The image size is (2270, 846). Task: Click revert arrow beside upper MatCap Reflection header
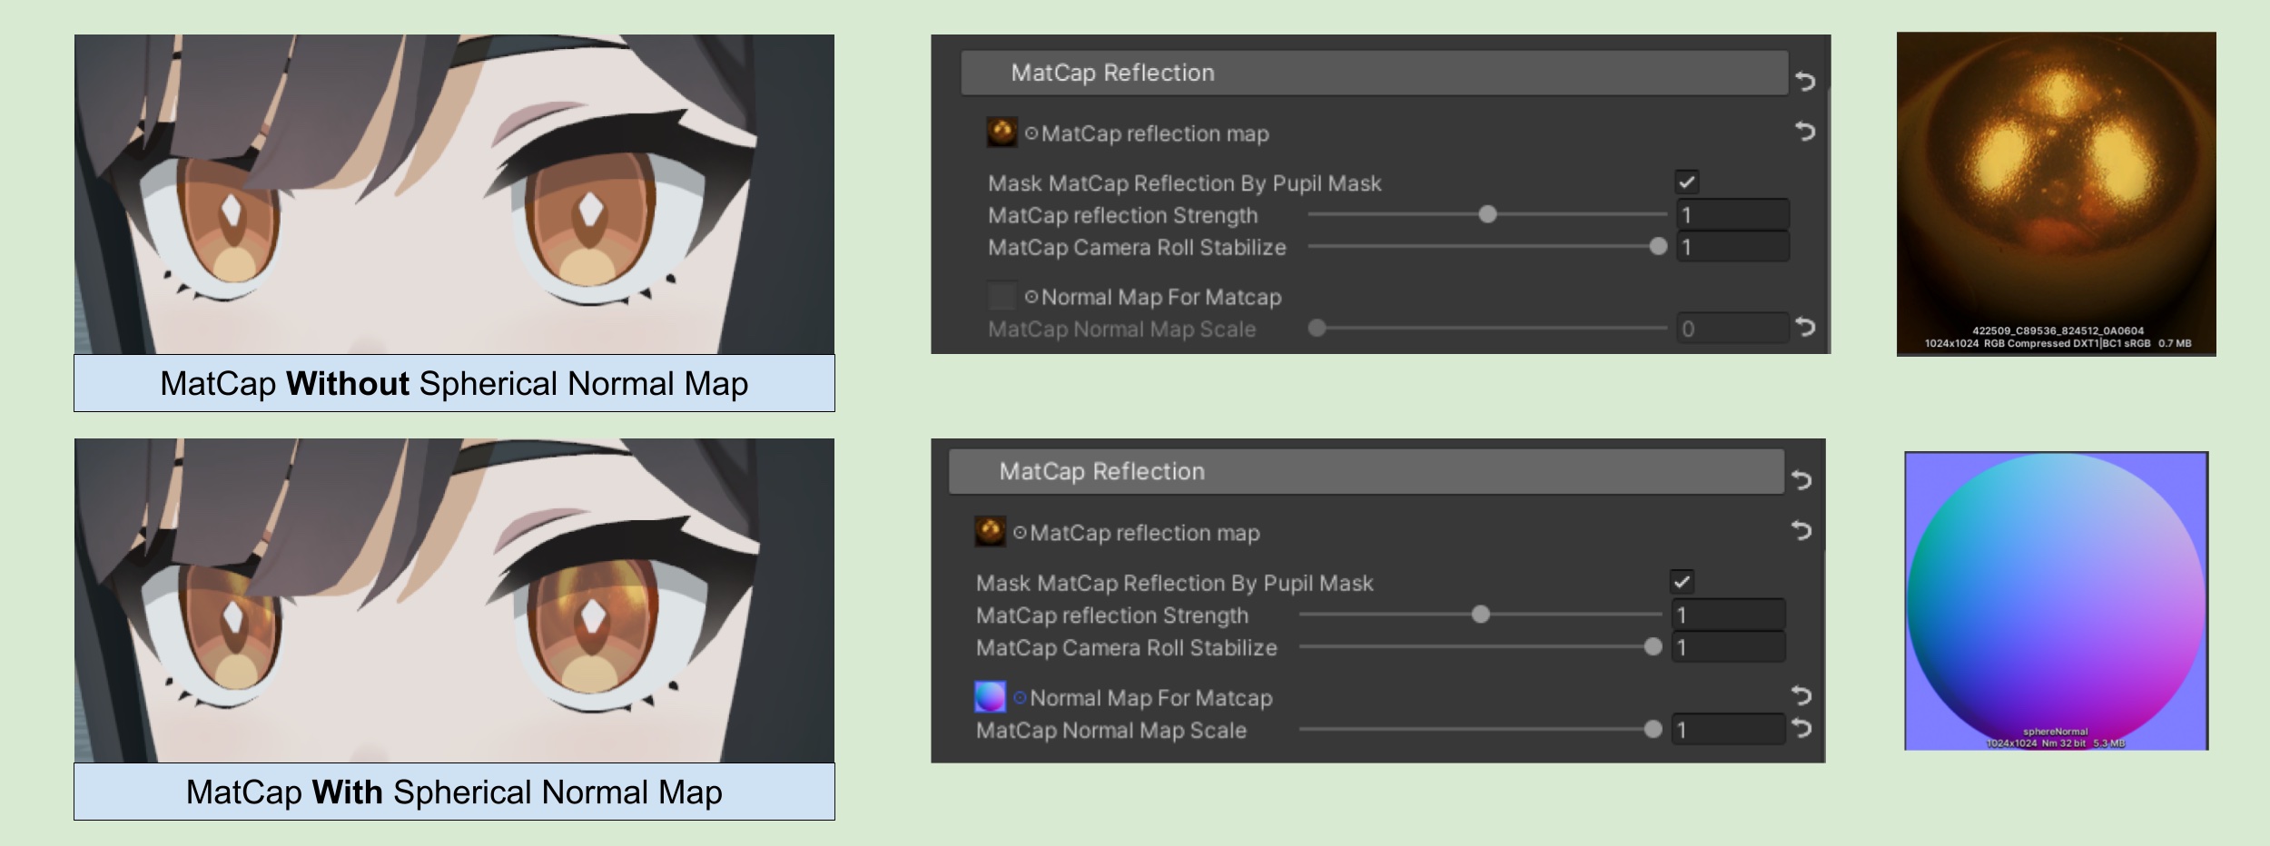(x=1804, y=82)
